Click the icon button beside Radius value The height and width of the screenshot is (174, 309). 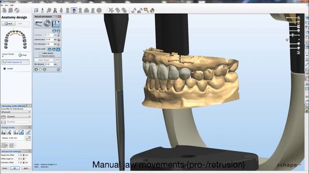[28, 138]
